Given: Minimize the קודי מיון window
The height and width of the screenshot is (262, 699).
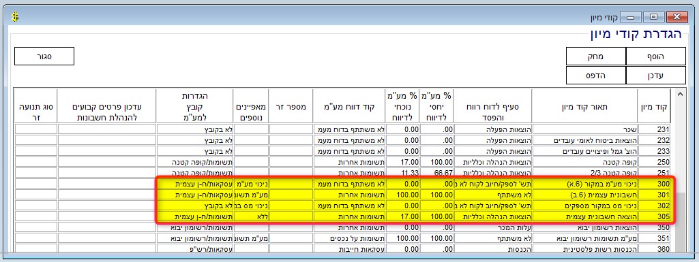Looking at the screenshot, I should (x=630, y=17).
